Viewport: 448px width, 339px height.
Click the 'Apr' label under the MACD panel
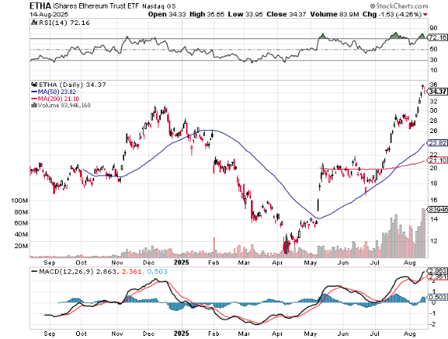277,334
